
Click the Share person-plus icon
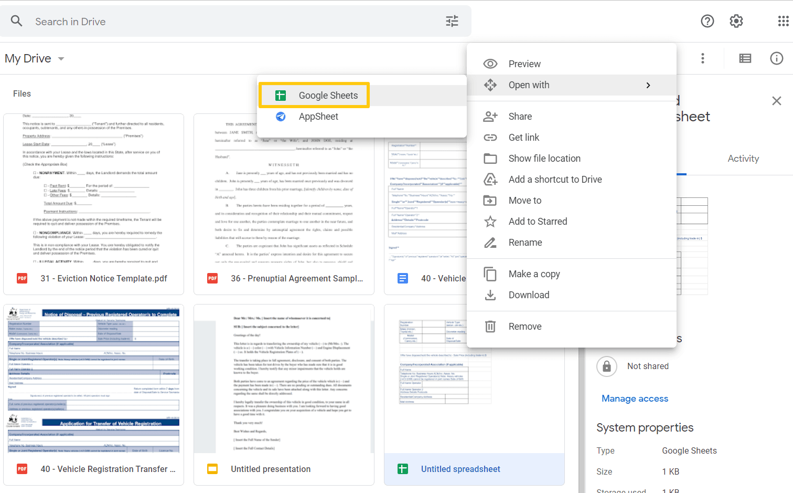(490, 117)
